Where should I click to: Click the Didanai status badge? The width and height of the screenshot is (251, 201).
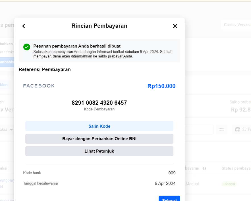pyautogui.click(x=229, y=184)
